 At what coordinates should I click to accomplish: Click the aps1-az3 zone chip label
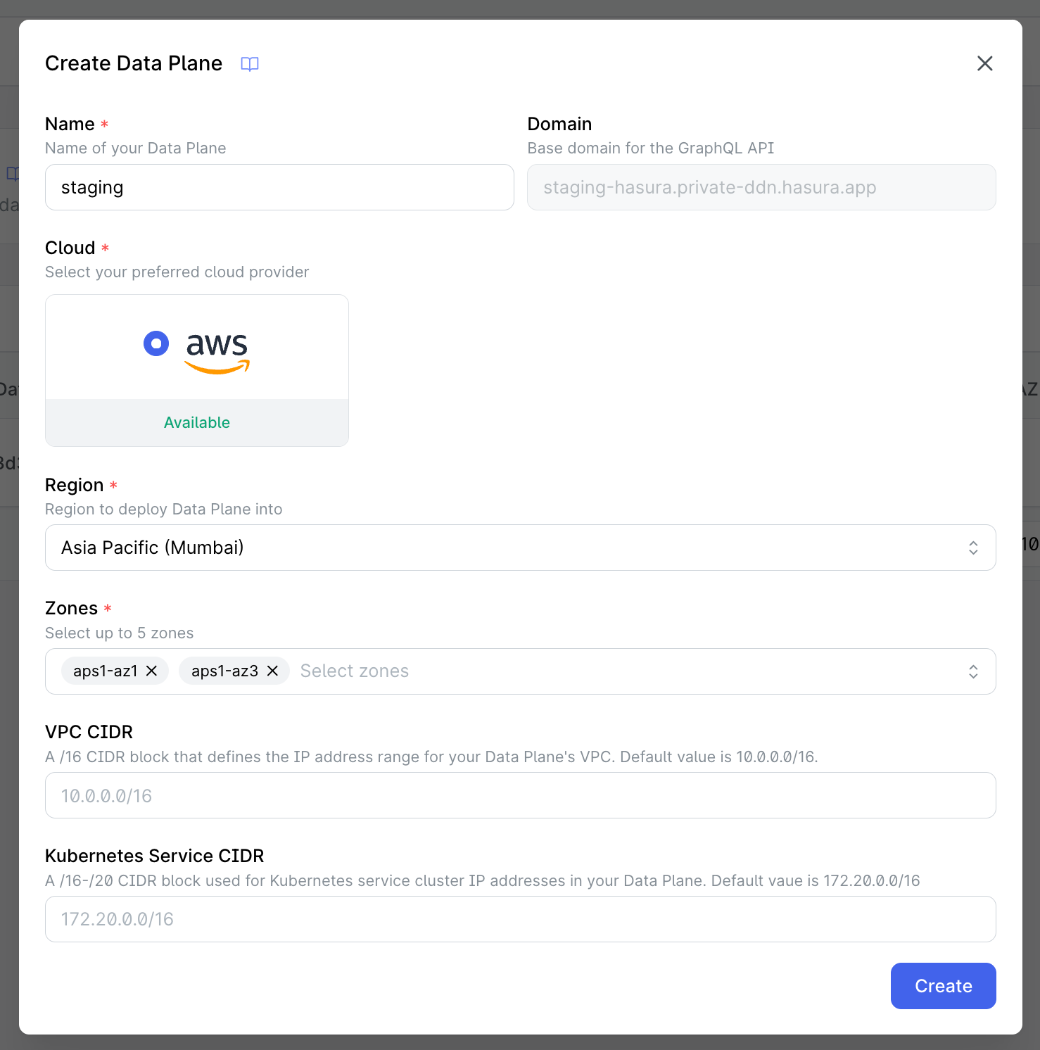click(x=225, y=671)
